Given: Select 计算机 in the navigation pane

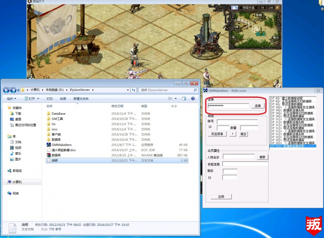Looking at the screenshot, I should pyautogui.click(x=15, y=182).
